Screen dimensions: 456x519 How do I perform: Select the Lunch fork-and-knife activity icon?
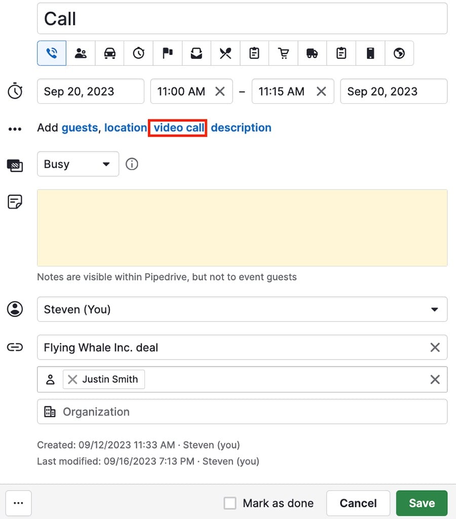click(x=225, y=53)
